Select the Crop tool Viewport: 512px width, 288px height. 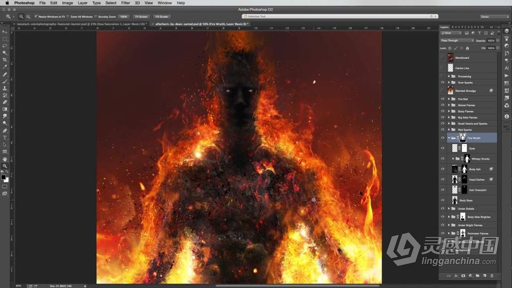pyautogui.click(x=5, y=60)
